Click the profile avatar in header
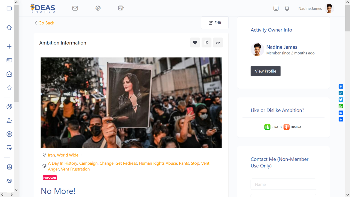 329,8
